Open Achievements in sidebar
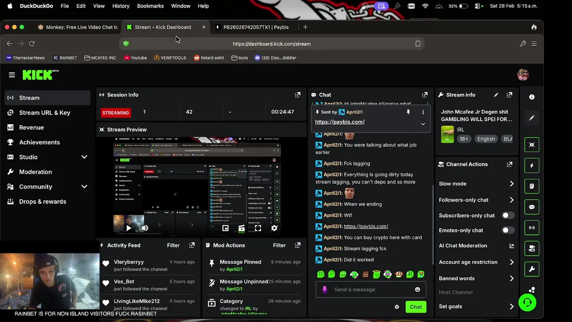 (47, 142)
